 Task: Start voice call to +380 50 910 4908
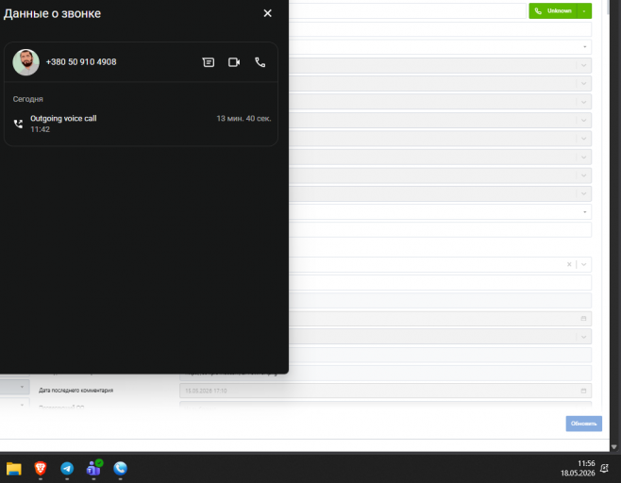(260, 62)
